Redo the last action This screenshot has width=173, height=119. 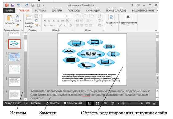coord(27,5)
